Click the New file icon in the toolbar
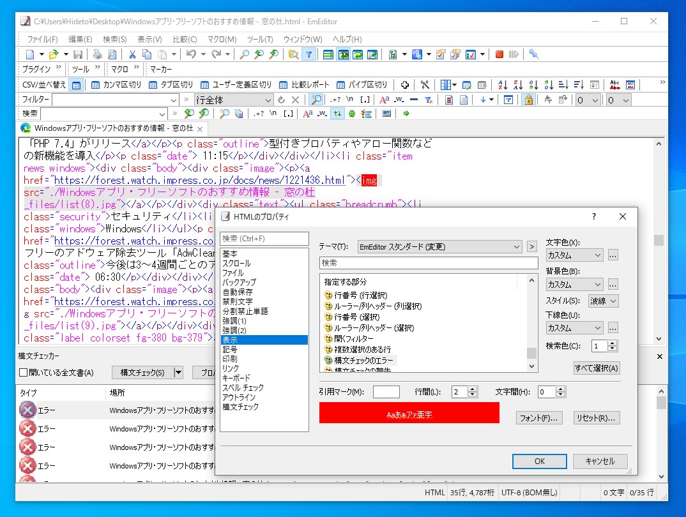Screen dimensions: 686x517 [30, 55]
